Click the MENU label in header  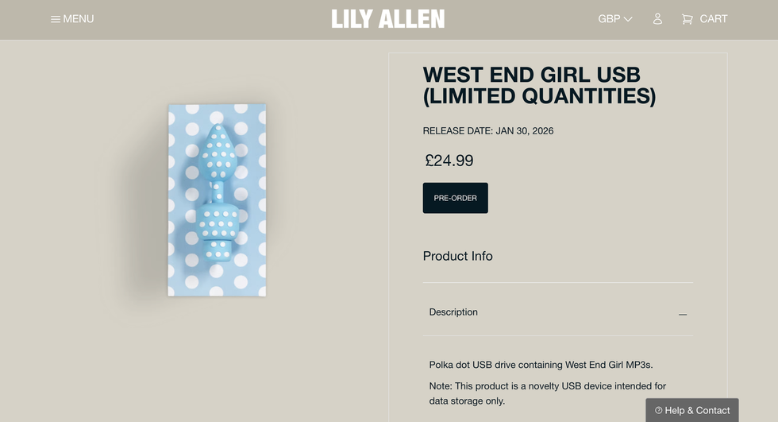coord(79,19)
